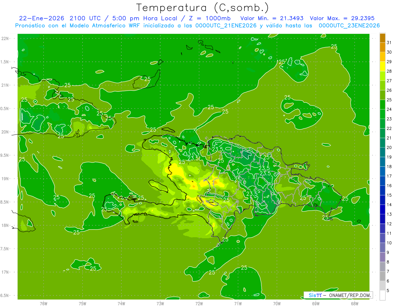398x308 pixels.
Task: Click 'Valor Min. = 21.3493' text
Action: (x=272, y=18)
